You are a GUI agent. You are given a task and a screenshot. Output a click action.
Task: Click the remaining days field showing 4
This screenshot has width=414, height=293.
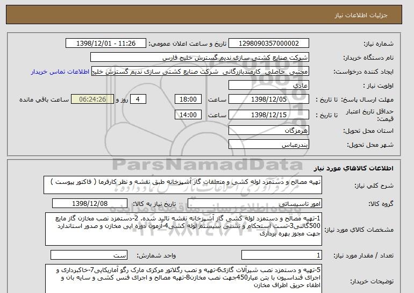click(138, 99)
